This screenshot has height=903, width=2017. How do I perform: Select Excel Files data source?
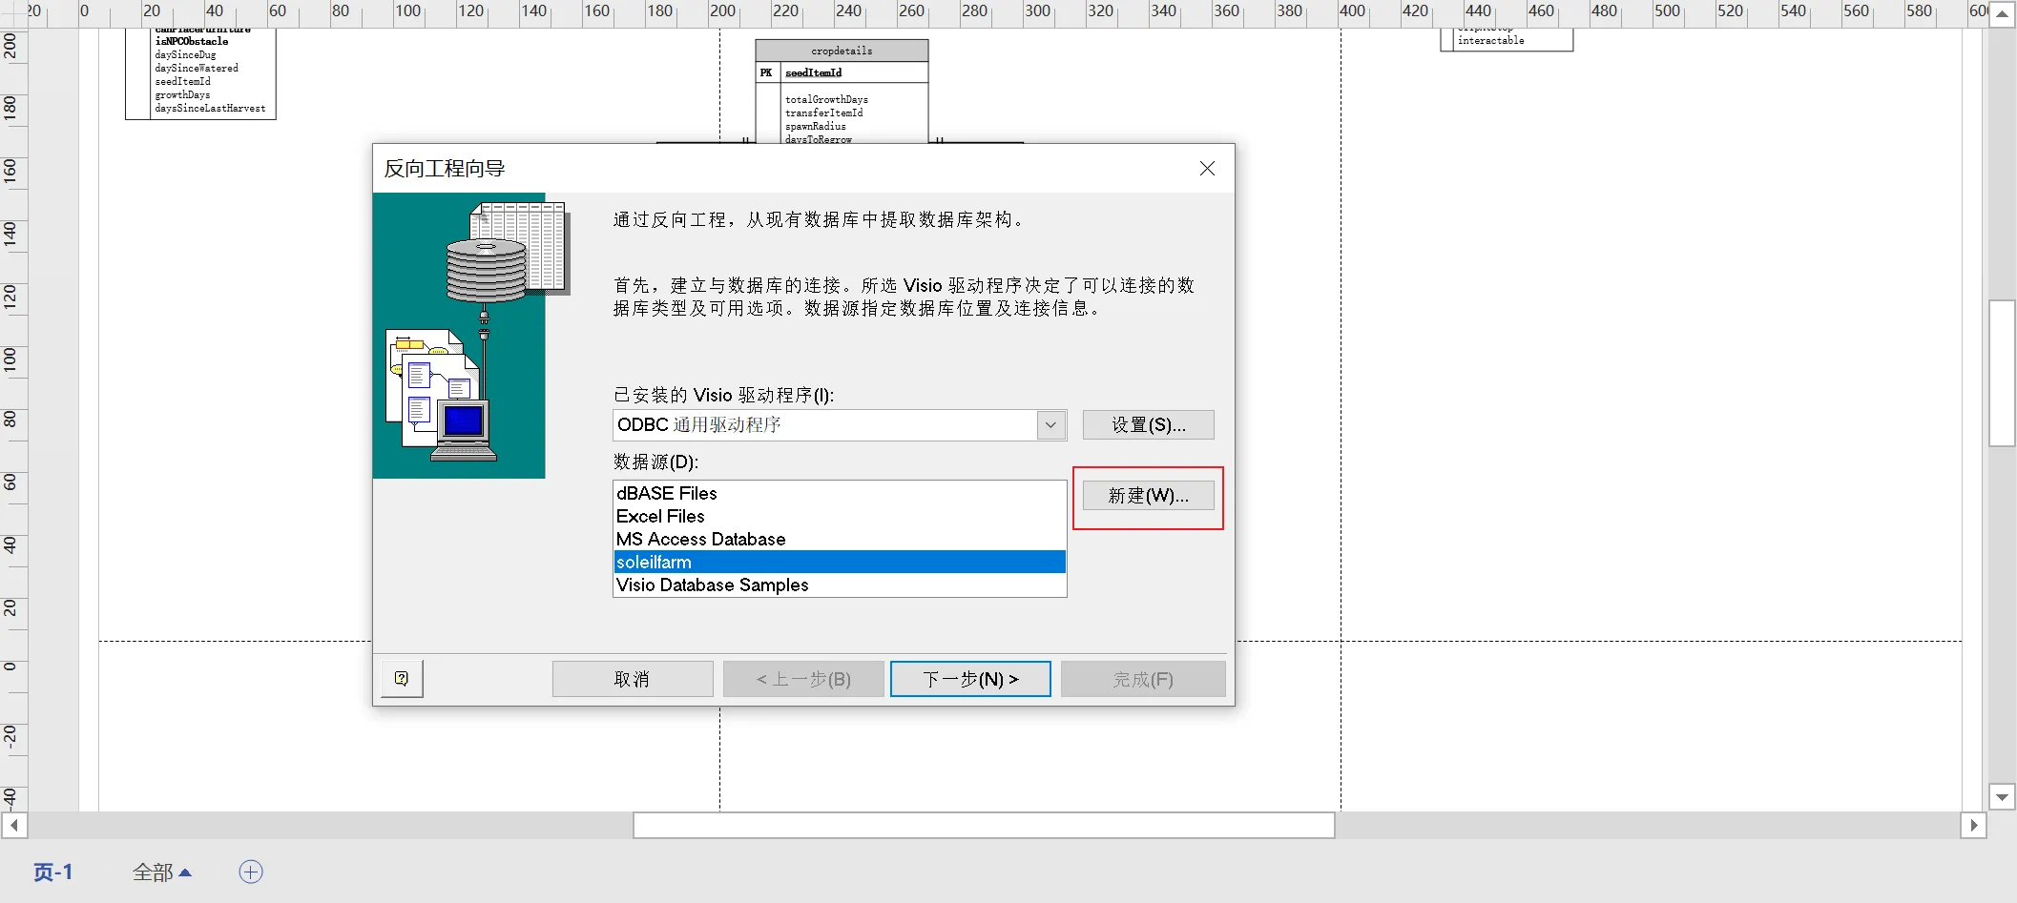coord(840,516)
